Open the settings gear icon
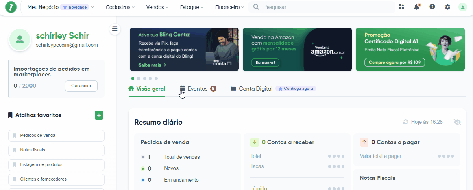Viewport: 473px width, 190px height. [448, 7]
